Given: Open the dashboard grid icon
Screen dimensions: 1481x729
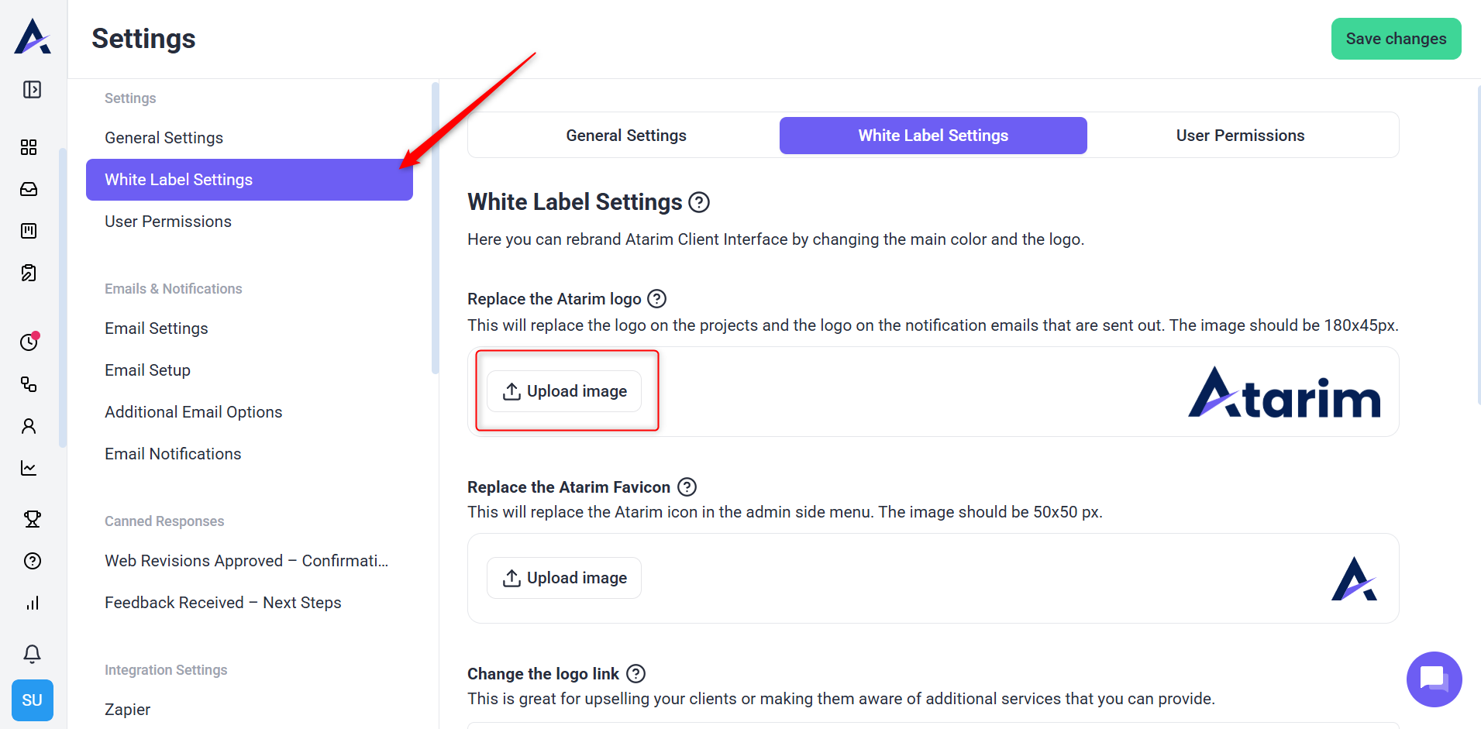Looking at the screenshot, I should tap(29, 147).
